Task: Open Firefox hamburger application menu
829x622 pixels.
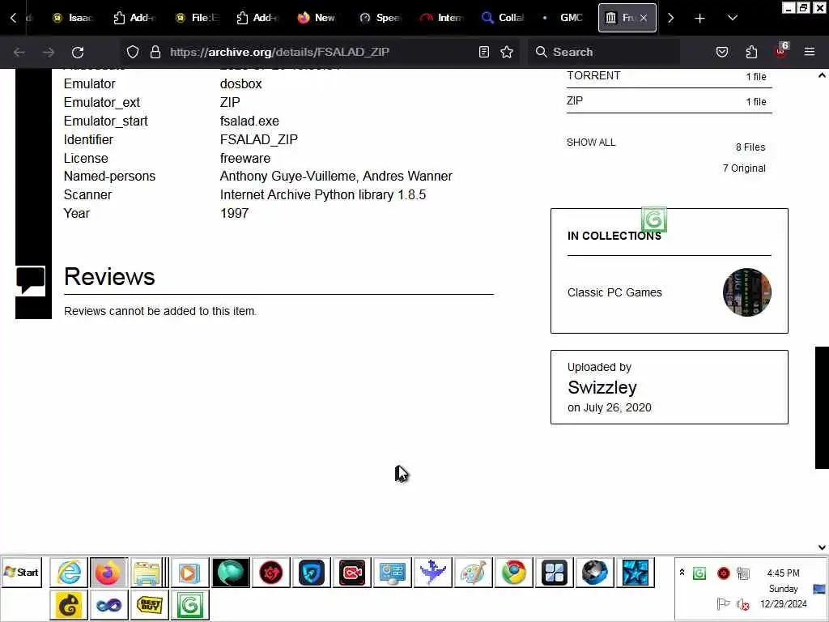Action: [809, 52]
